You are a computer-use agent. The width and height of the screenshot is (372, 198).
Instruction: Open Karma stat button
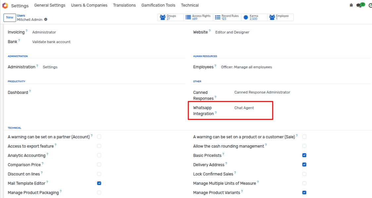coord(254,18)
